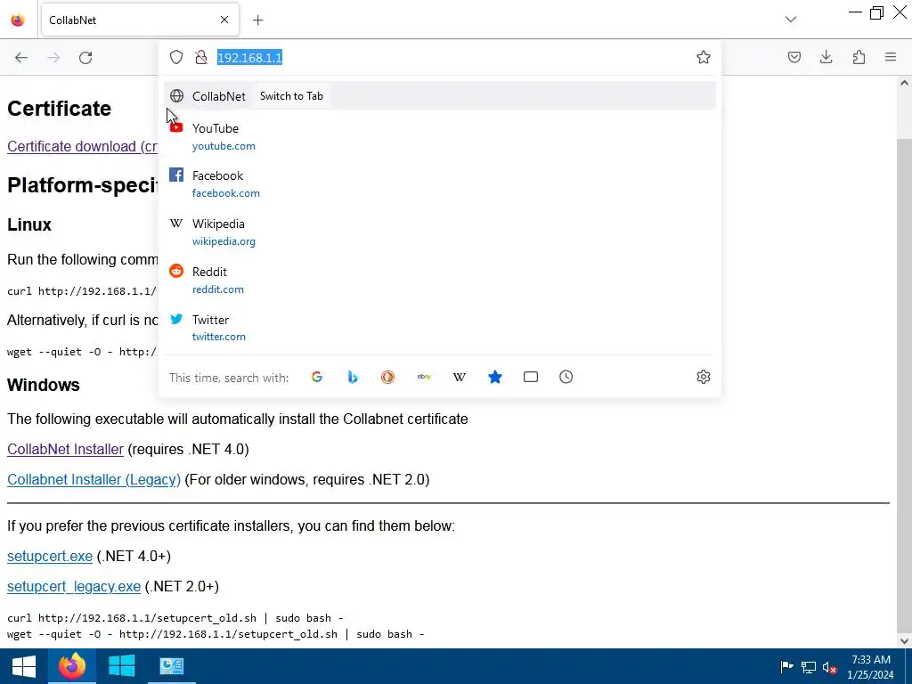912x684 pixels.
Task: Open the Certificate download link
Action: (82, 147)
